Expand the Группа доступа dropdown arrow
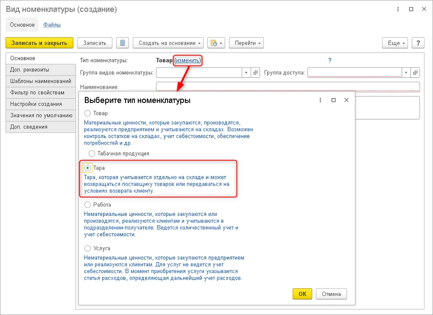 [x=406, y=73]
